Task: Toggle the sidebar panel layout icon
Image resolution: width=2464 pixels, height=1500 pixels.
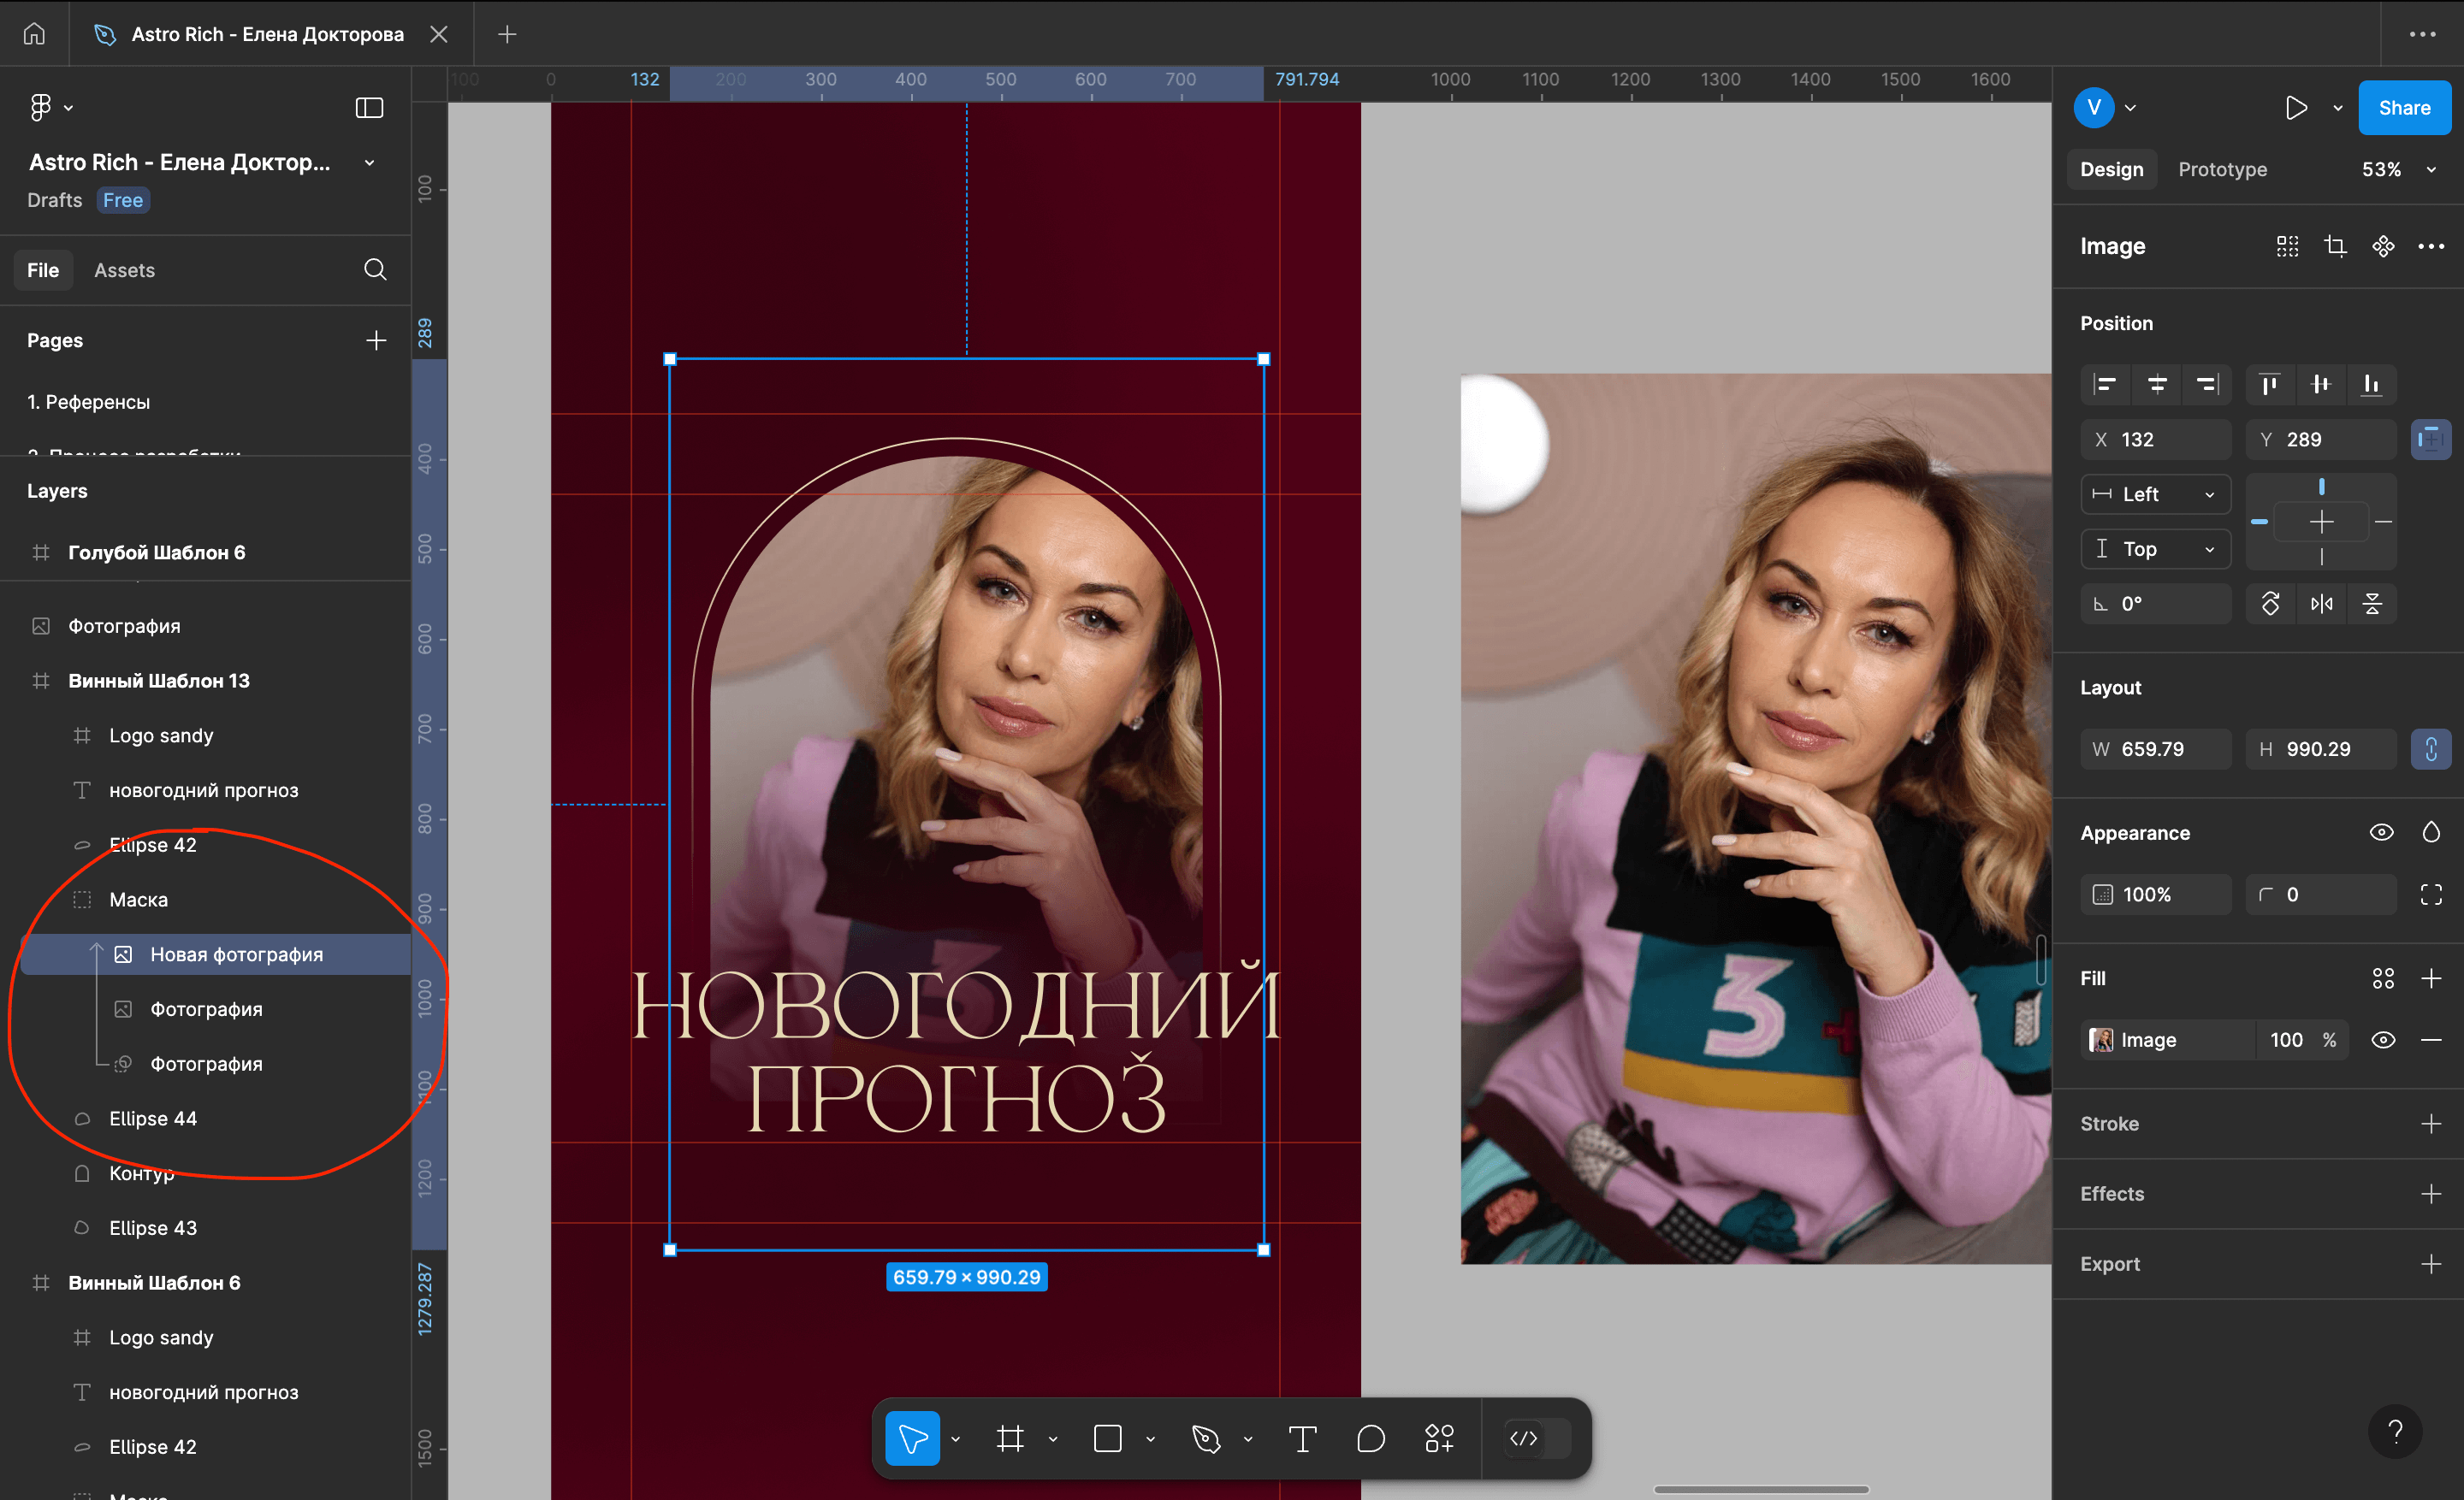Action: [369, 107]
